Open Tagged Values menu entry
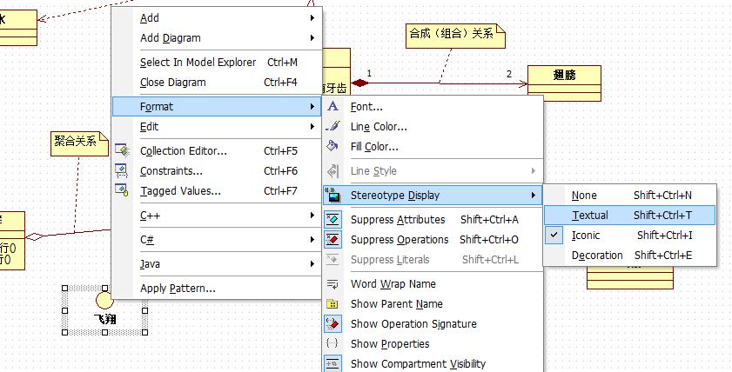Screen dimensions: 732x372 [x=217, y=190]
